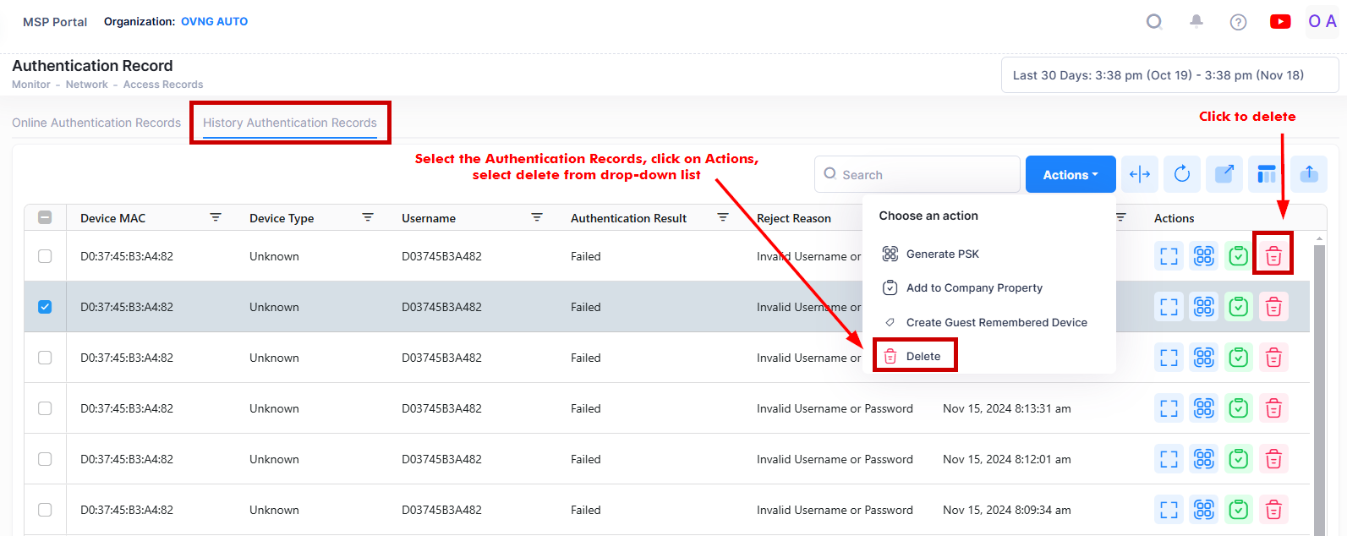Toggle the select-all header checkbox
1347x536 pixels.
[45, 217]
